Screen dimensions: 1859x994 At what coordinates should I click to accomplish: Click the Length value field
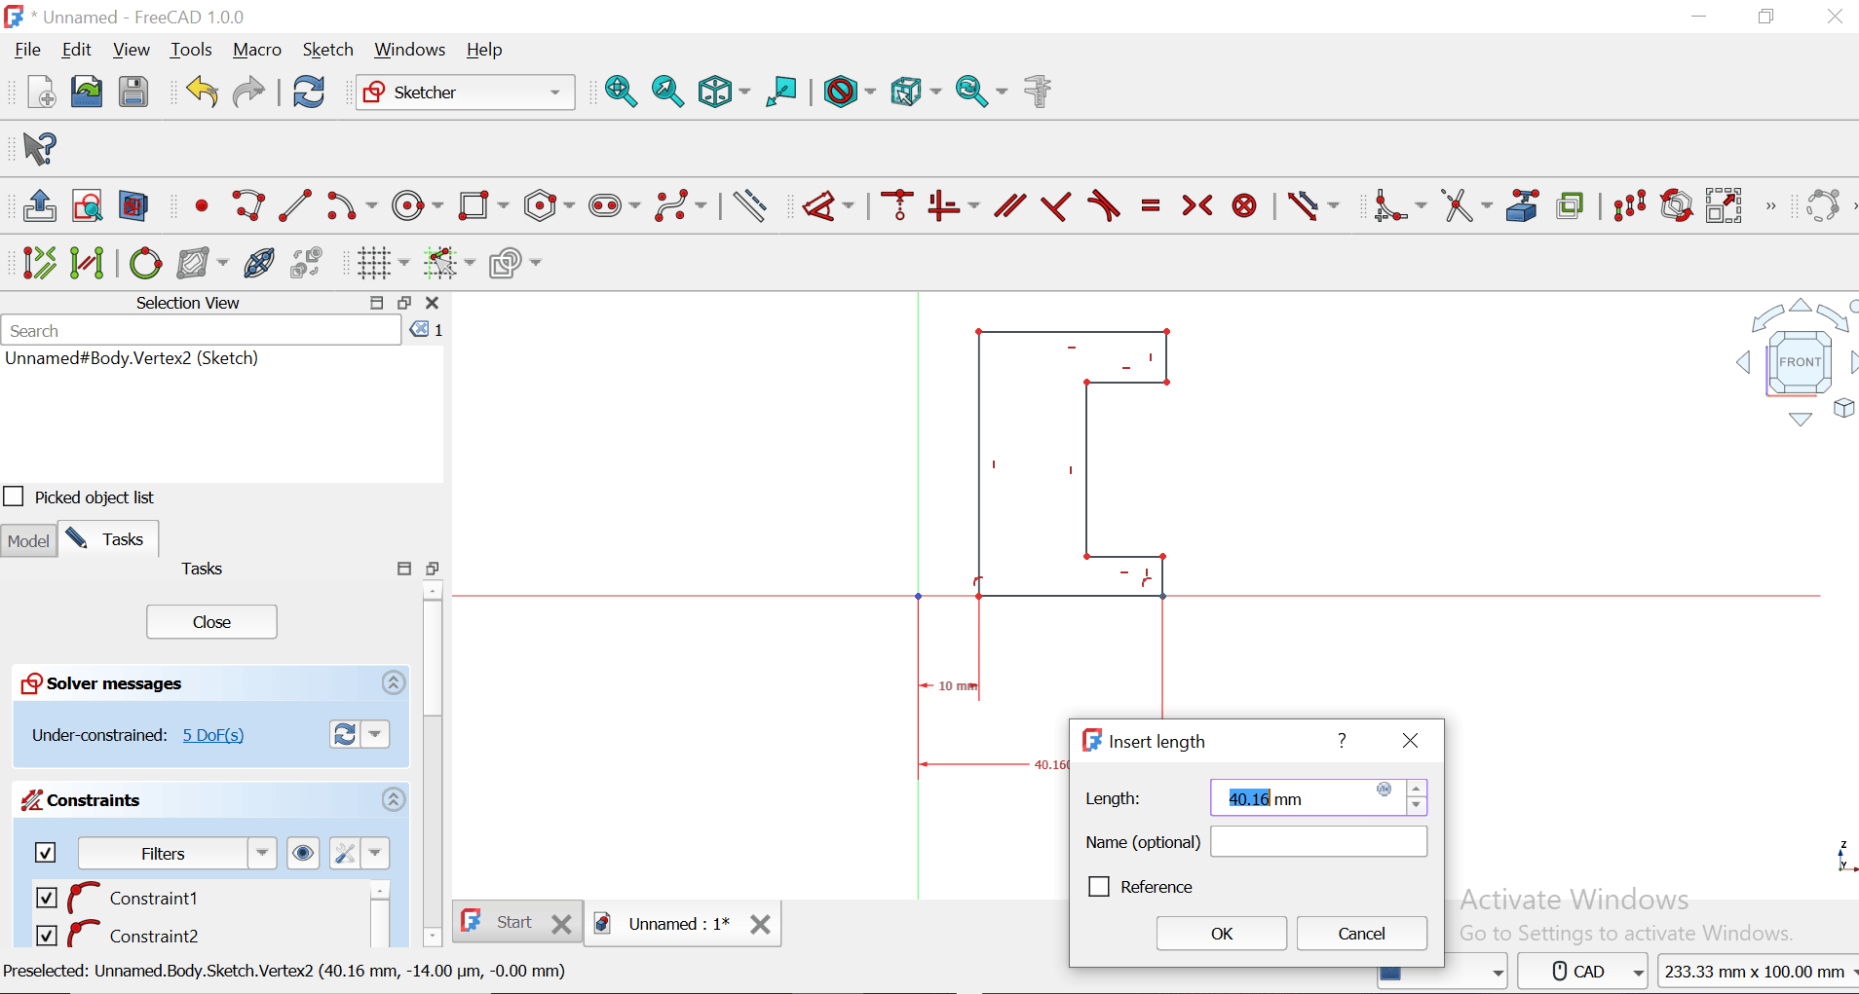[x=1309, y=798]
